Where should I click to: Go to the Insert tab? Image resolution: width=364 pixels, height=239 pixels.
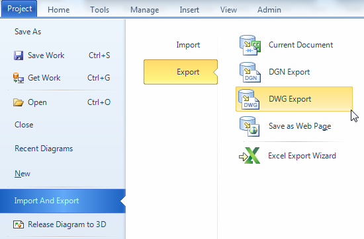click(189, 10)
